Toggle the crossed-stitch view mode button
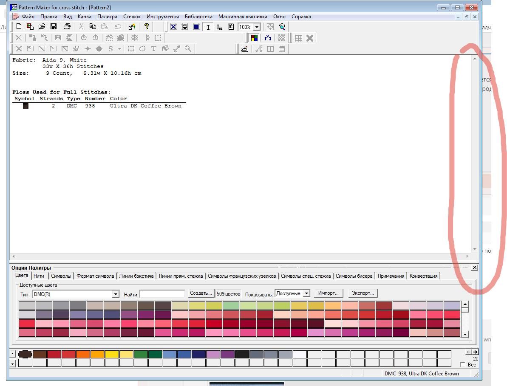This screenshot has width=507, height=386. pos(173,27)
